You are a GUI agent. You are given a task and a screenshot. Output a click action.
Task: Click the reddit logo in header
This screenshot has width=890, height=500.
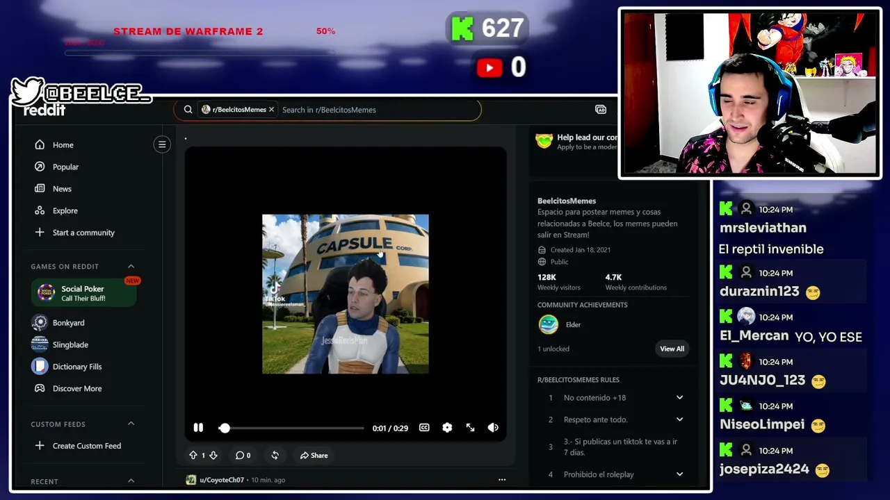44,110
